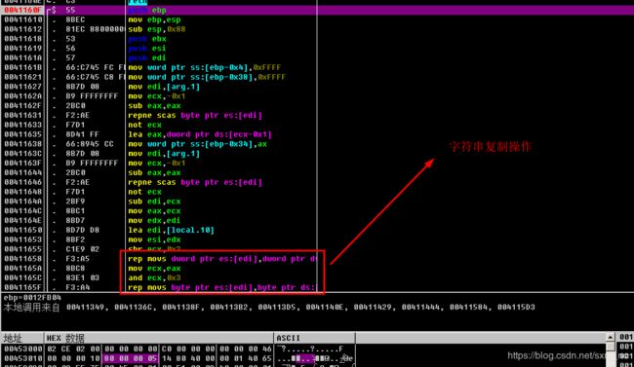The image size is (634, 367).
Task: Click caller address 00411349 in the info pane
Action: [86, 308]
